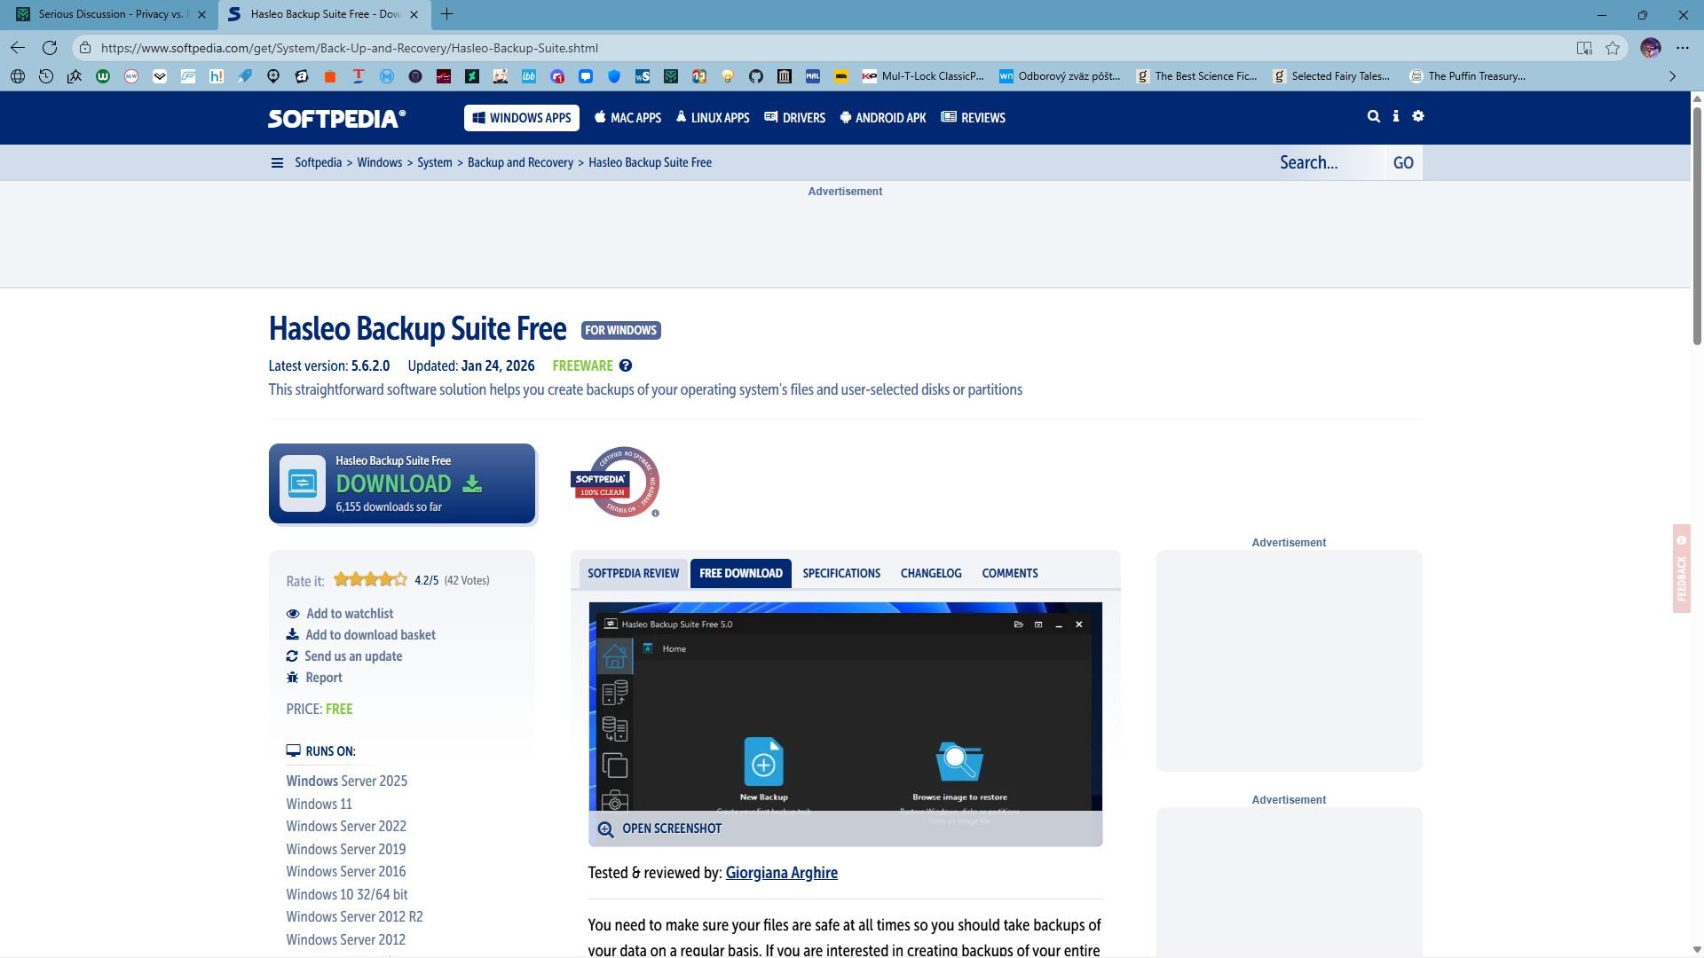Screen dimensions: 1704x958
Task: Expand the hamburger menu beside breadcrumbs
Action: (x=277, y=163)
